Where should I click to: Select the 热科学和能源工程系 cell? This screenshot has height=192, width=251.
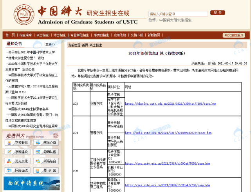pos(99,185)
